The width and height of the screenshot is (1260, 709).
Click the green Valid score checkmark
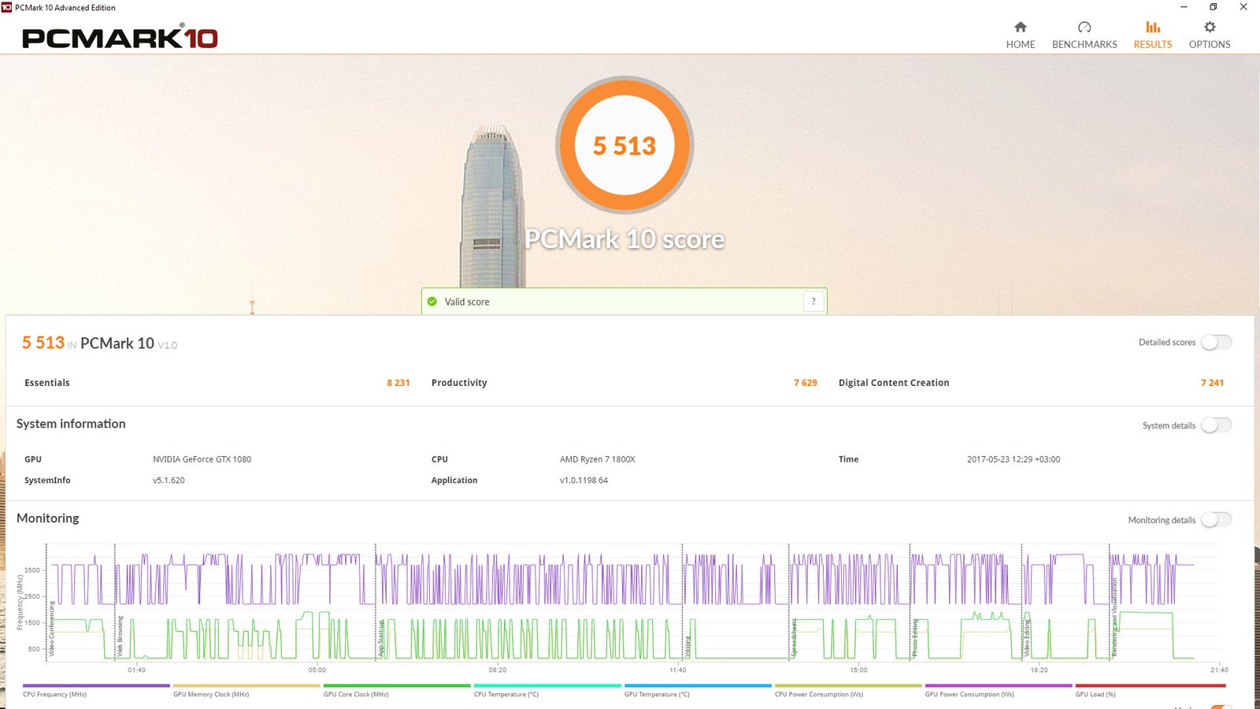[x=432, y=302]
